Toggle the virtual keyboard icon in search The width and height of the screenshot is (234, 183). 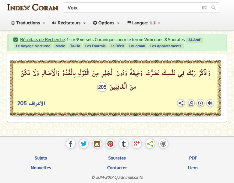[x=204, y=8]
